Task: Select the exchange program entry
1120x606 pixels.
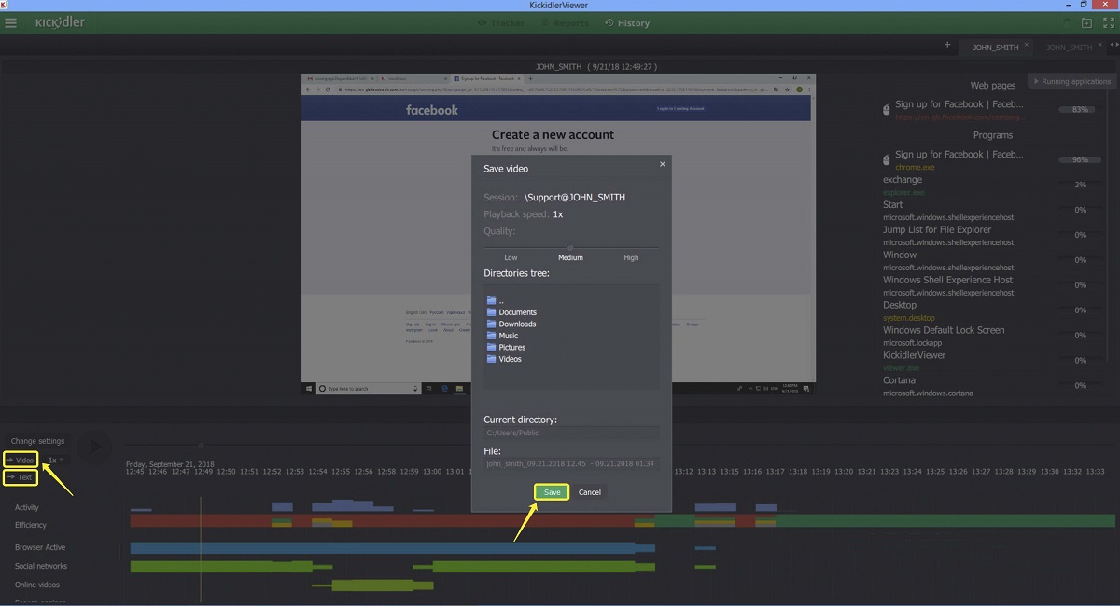Action: pyautogui.click(x=903, y=180)
